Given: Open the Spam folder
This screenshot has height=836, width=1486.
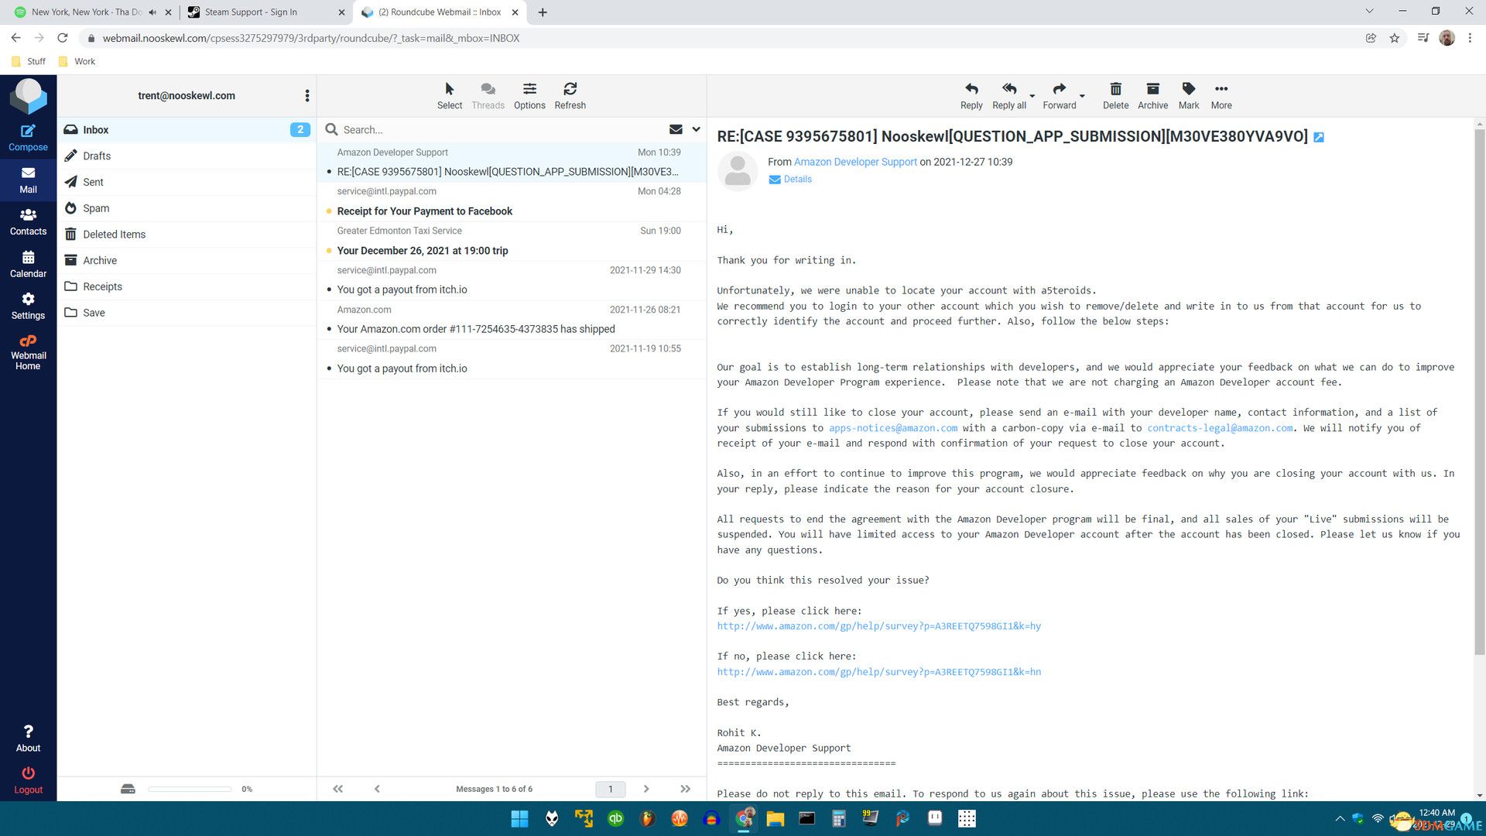Looking at the screenshot, I should pyautogui.click(x=96, y=208).
